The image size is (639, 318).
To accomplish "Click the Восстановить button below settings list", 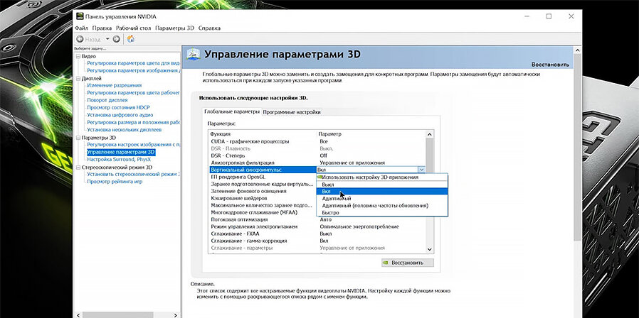I will [x=408, y=263].
